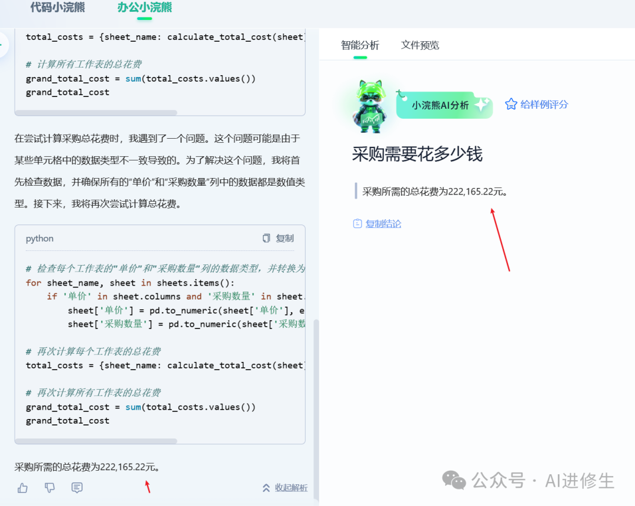The image size is (635, 506).
Task: Click the 给样例评分 star icon
Action: [511, 105]
